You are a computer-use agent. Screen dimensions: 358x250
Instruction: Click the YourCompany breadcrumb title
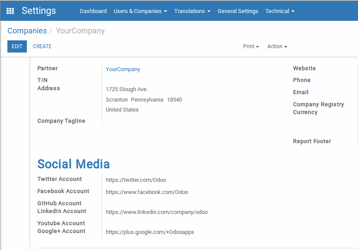click(x=80, y=31)
